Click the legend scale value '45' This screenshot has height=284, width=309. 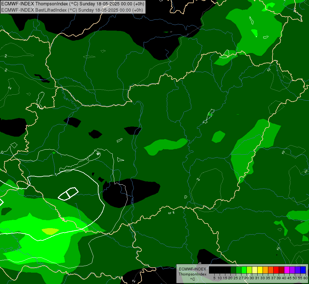point(289,278)
